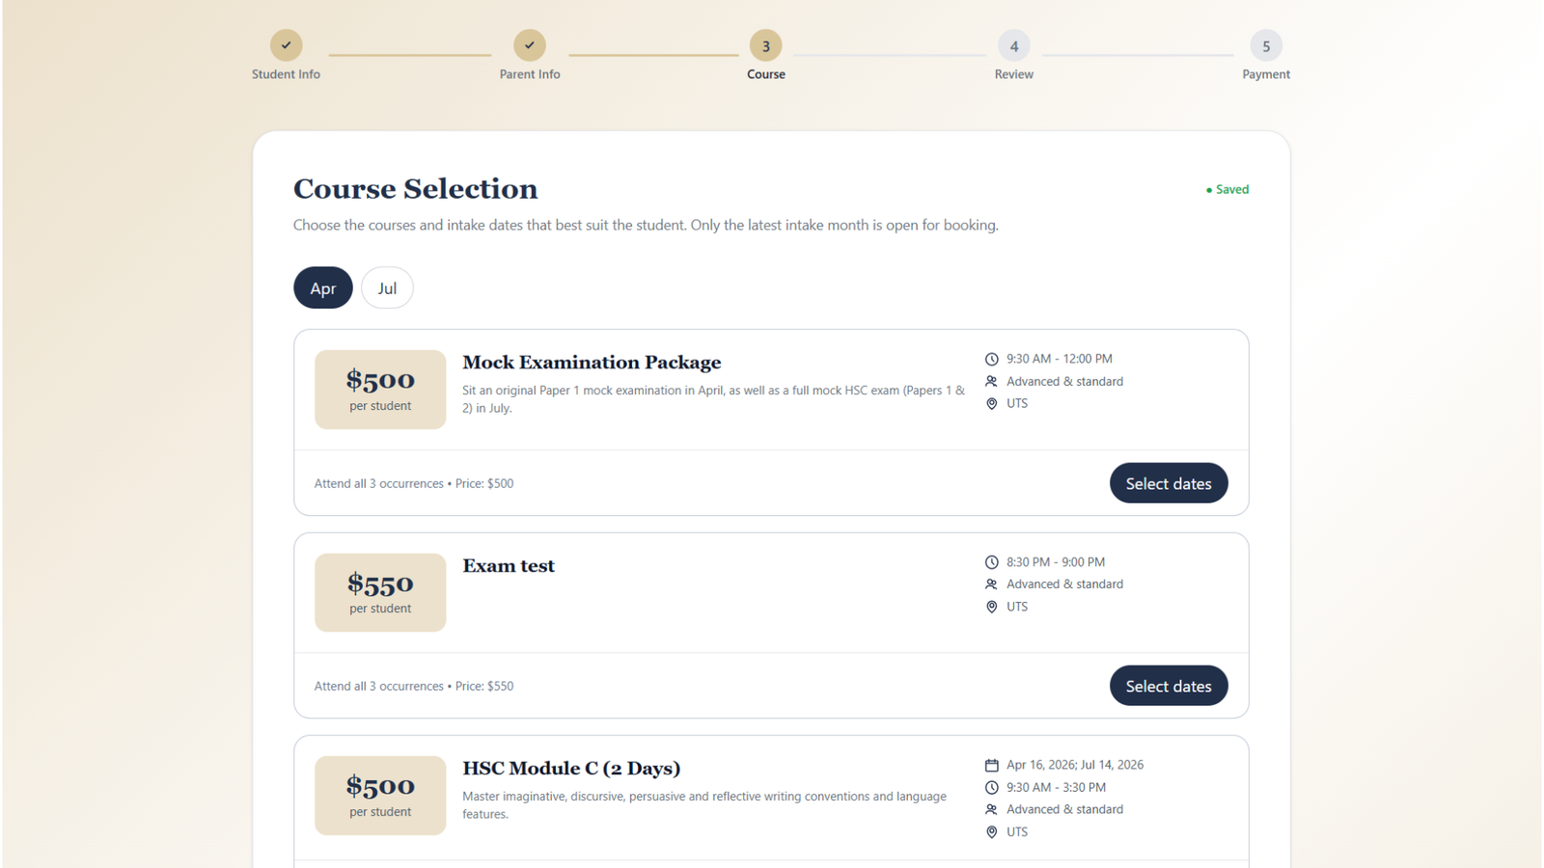Select dates for Mock Examination Package
Screen dimensions: 1544x868
[1168, 483]
